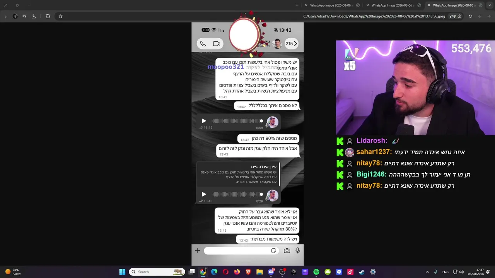Click the Bigi1246 username in stream chat

pyautogui.click(x=371, y=175)
